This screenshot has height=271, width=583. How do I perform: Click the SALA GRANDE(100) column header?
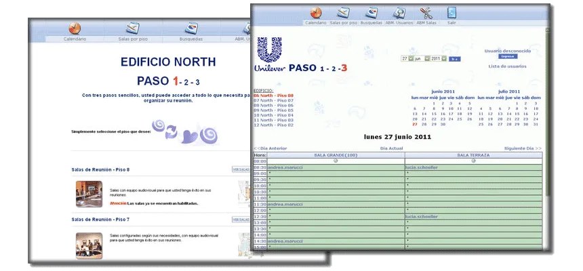coord(336,155)
